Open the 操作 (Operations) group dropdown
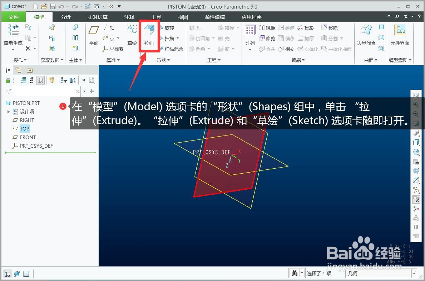This screenshot has width=425, height=281. pyautogui.click(x=20, y=60)
